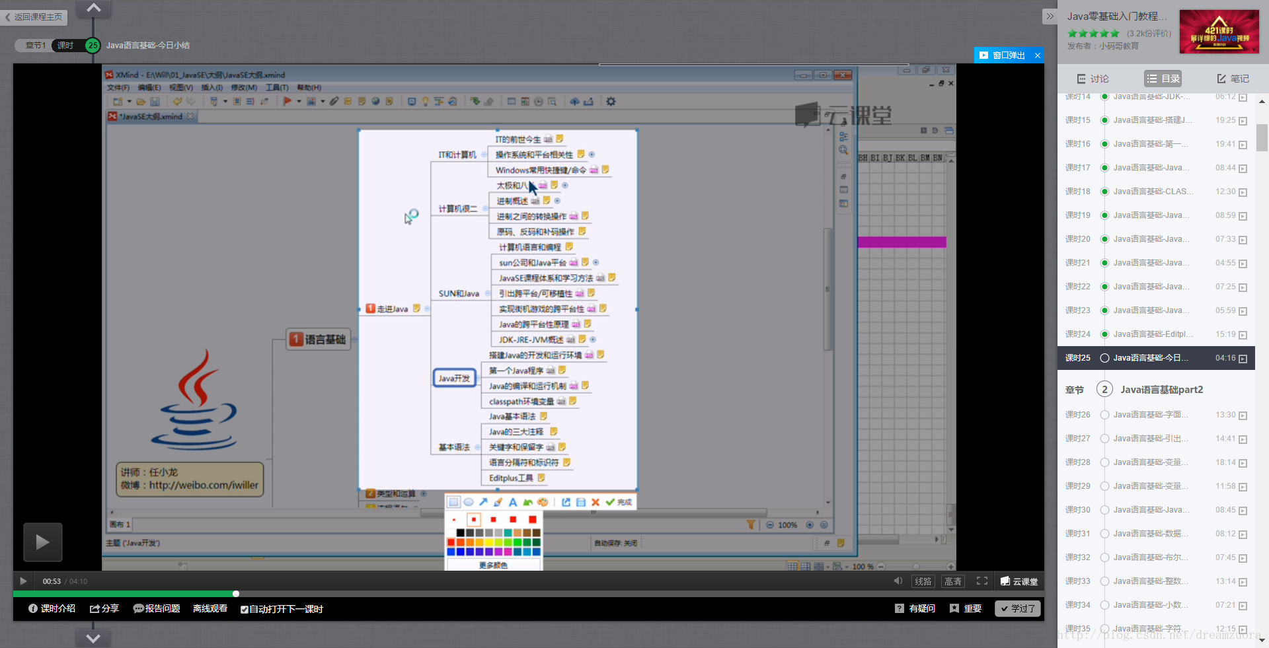Click the 课时33 label in the catalog
The image size is (1269, 648).
(x=1078, y=581)
